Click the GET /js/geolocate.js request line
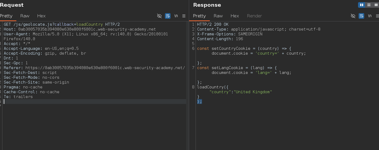Viewport: 379px width, 150px height. (62, 24)
